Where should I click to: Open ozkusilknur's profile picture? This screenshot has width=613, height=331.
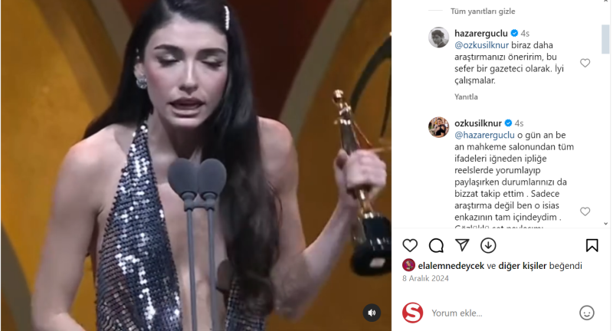coord(438,127)
